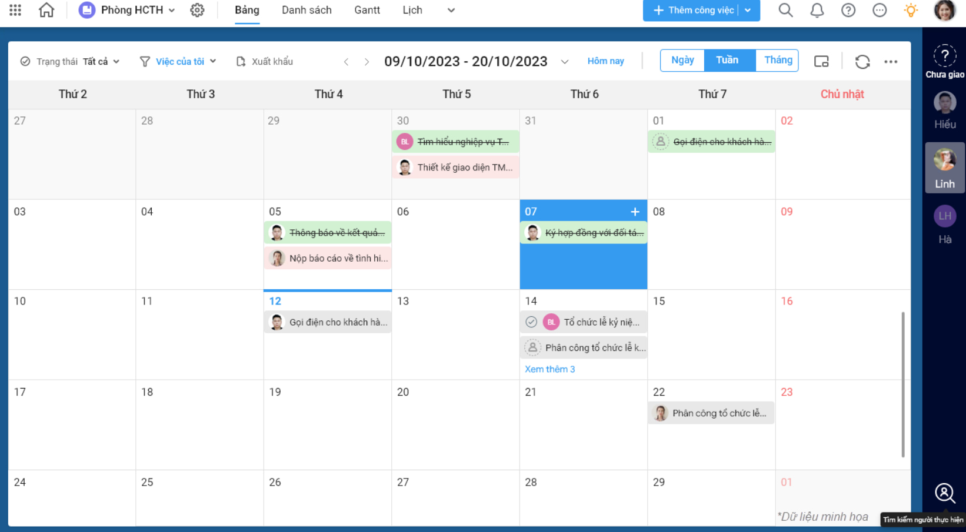
Task: Switch to the Gantt tab
Action: (367, 10)
